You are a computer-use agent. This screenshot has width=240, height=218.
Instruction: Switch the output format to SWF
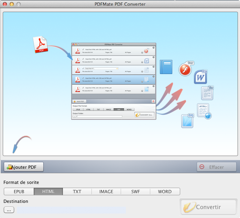(135, 191)
